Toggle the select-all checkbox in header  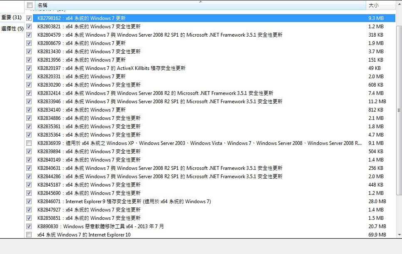(30, 5)
